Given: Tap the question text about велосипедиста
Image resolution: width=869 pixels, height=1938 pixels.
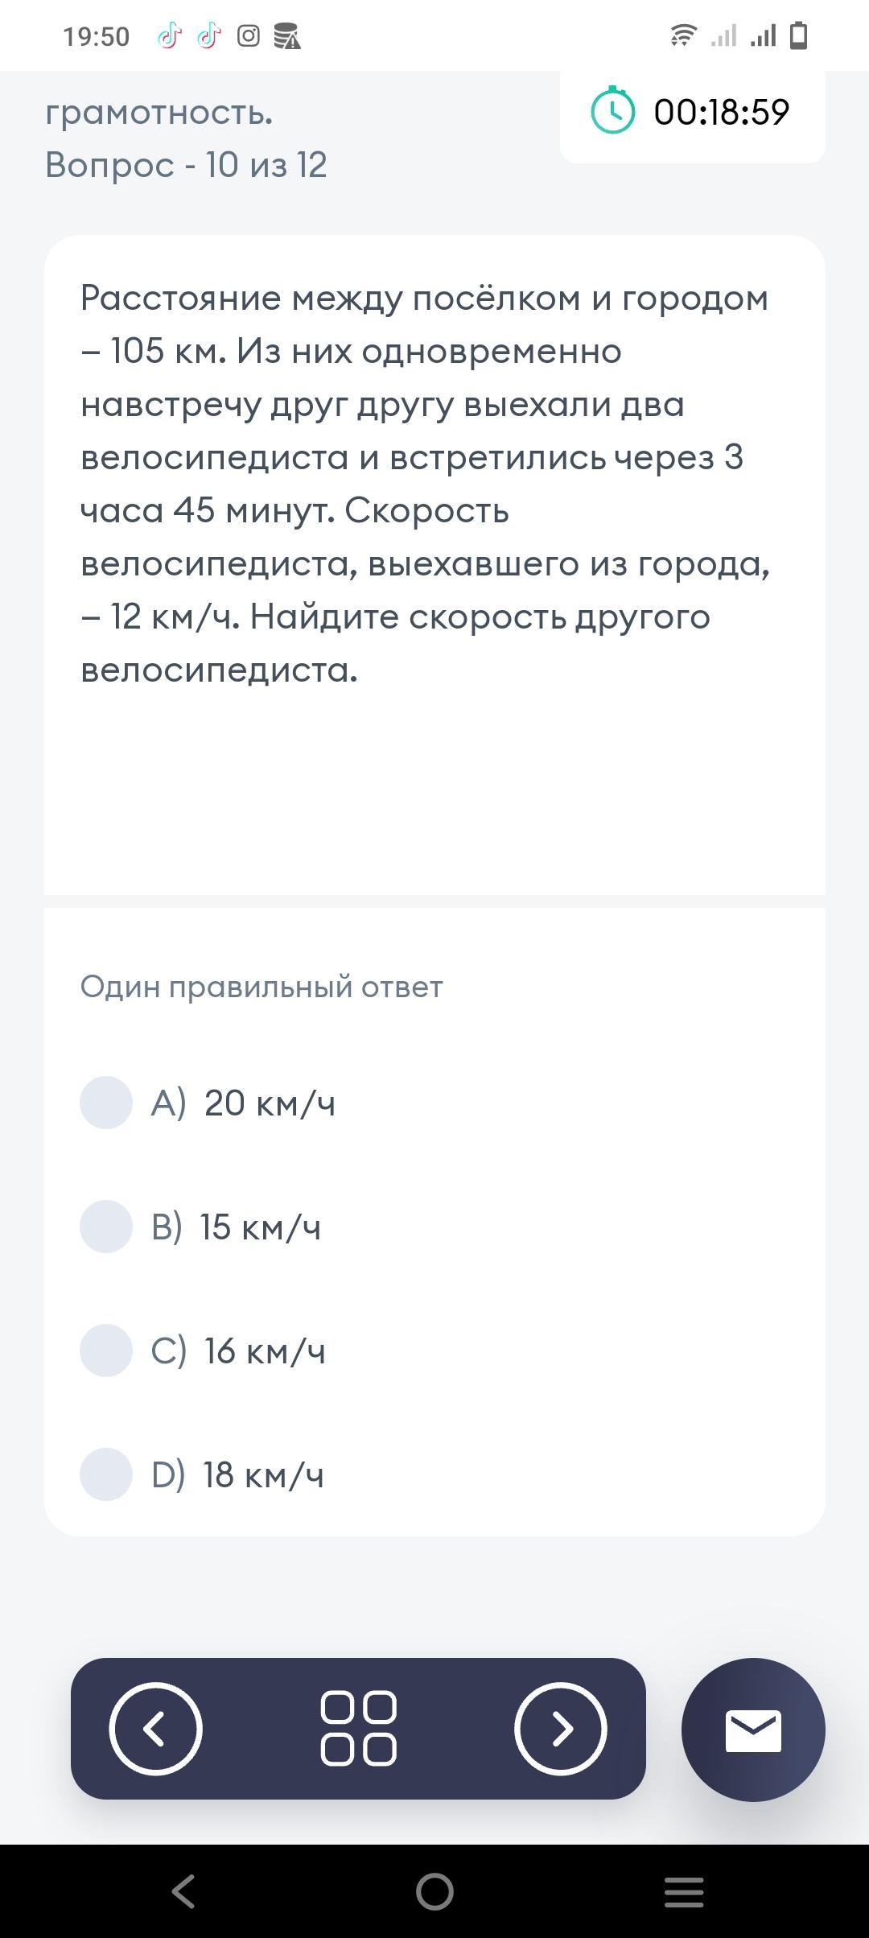Looking at the screenshot, I should [425, 483].
